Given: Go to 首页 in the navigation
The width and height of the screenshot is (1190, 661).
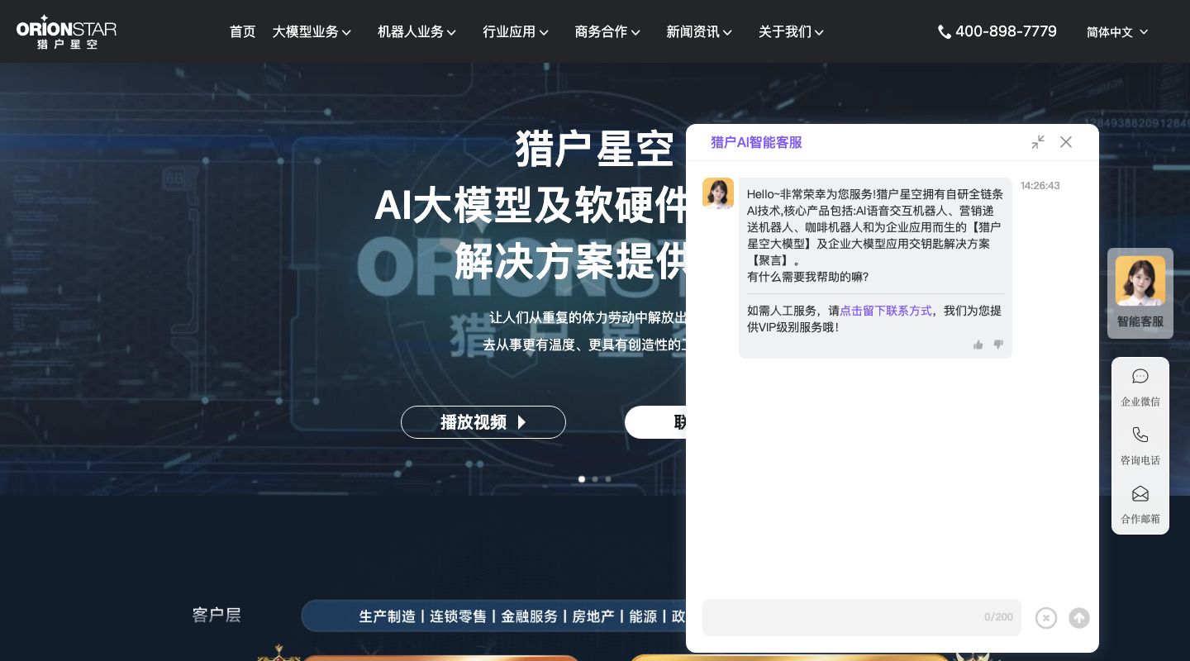Looking at the screenshot, I should click(x=242, y=32).
